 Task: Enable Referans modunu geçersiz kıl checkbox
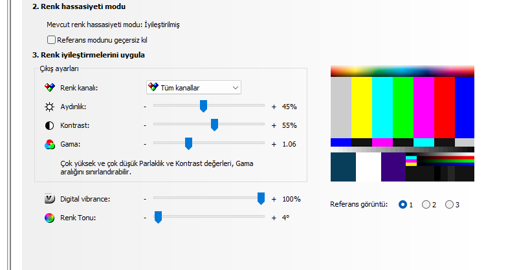pyautogui.click(x=51, y=40)
